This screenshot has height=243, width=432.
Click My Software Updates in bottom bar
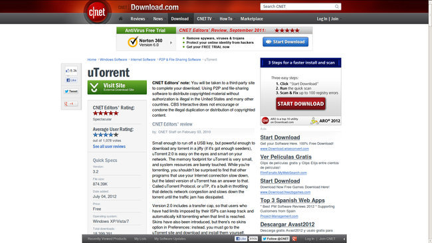point(169,238)
